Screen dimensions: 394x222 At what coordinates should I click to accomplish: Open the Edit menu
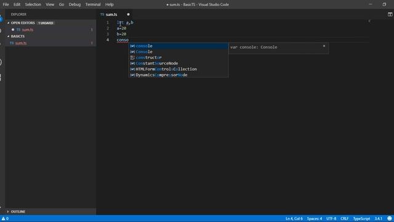coord(17,4)
